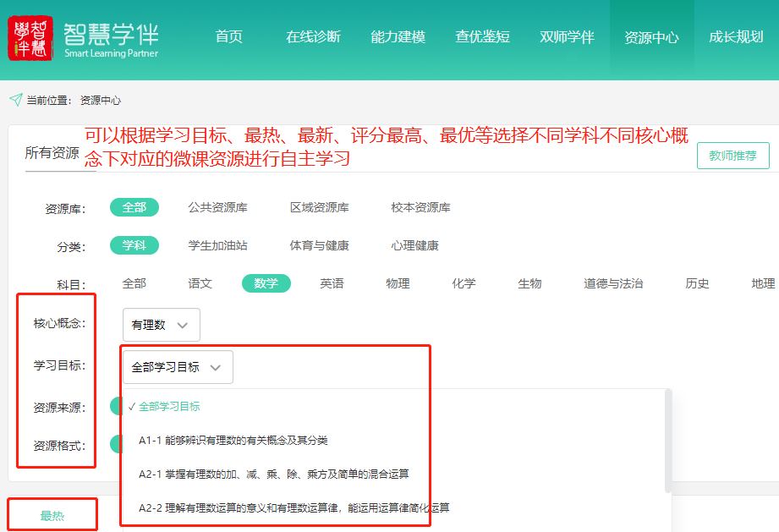Choose 心理健康 category filter
Image resolution: width=779 pixels, height=532 pixels.
[x=414, y=245]
